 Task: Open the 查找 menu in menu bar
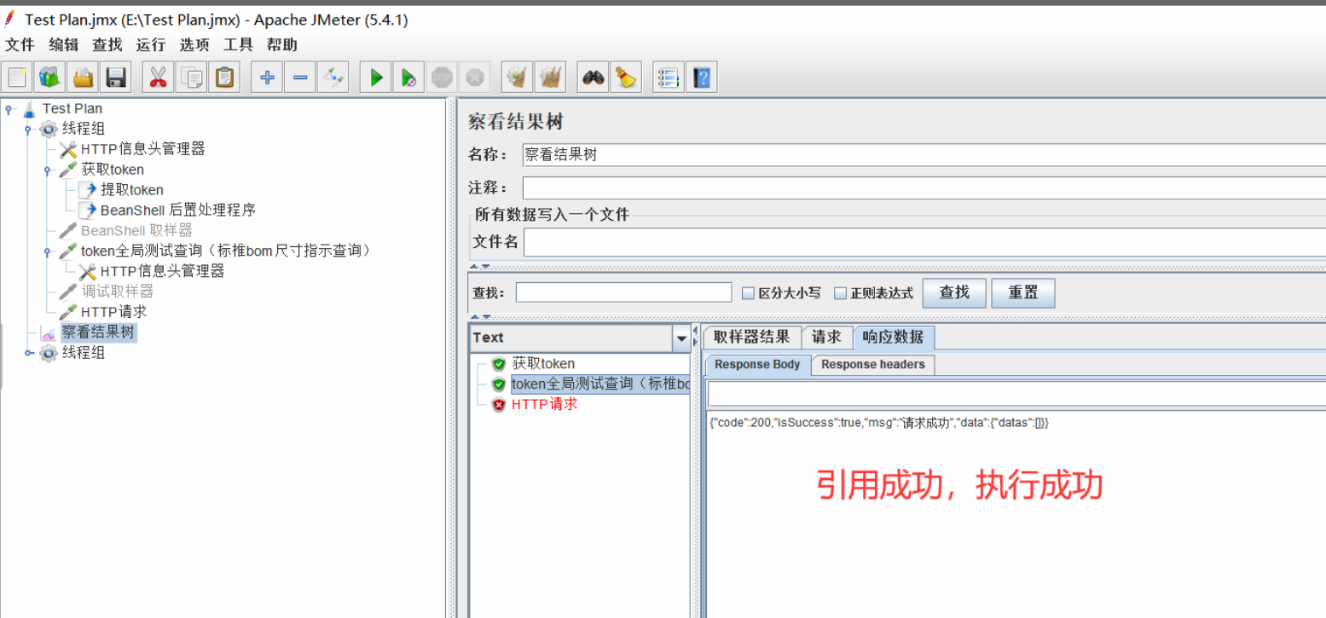(107, 45)
